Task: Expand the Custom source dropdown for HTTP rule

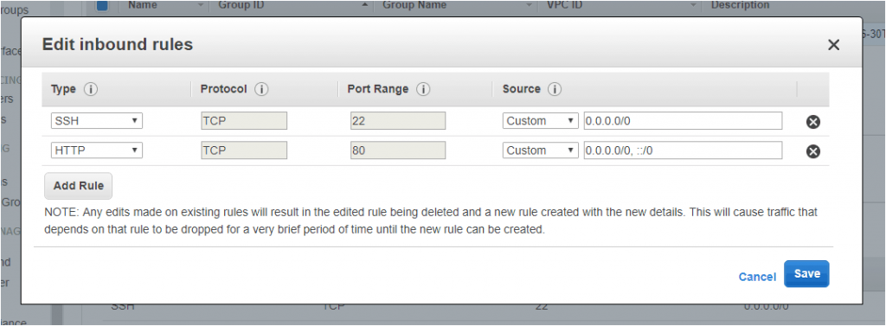Action: [540, 150]
